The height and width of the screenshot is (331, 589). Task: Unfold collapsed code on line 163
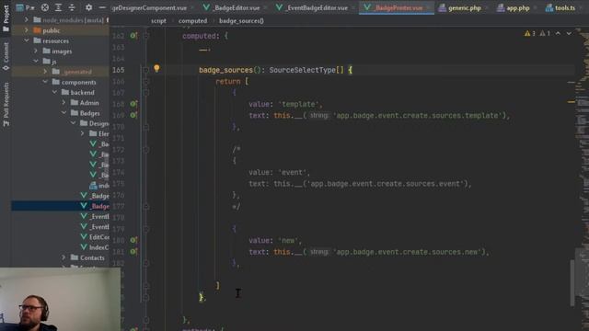point(204,49)
